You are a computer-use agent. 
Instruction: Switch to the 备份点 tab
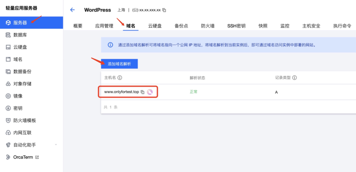(x=181, y=26)
